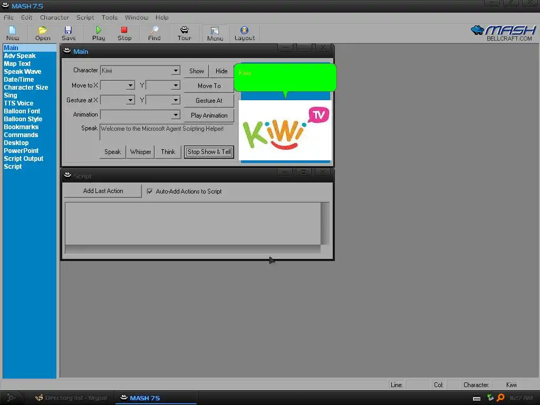
Task: Open the Window menu
Action: [x=137, y=17]
